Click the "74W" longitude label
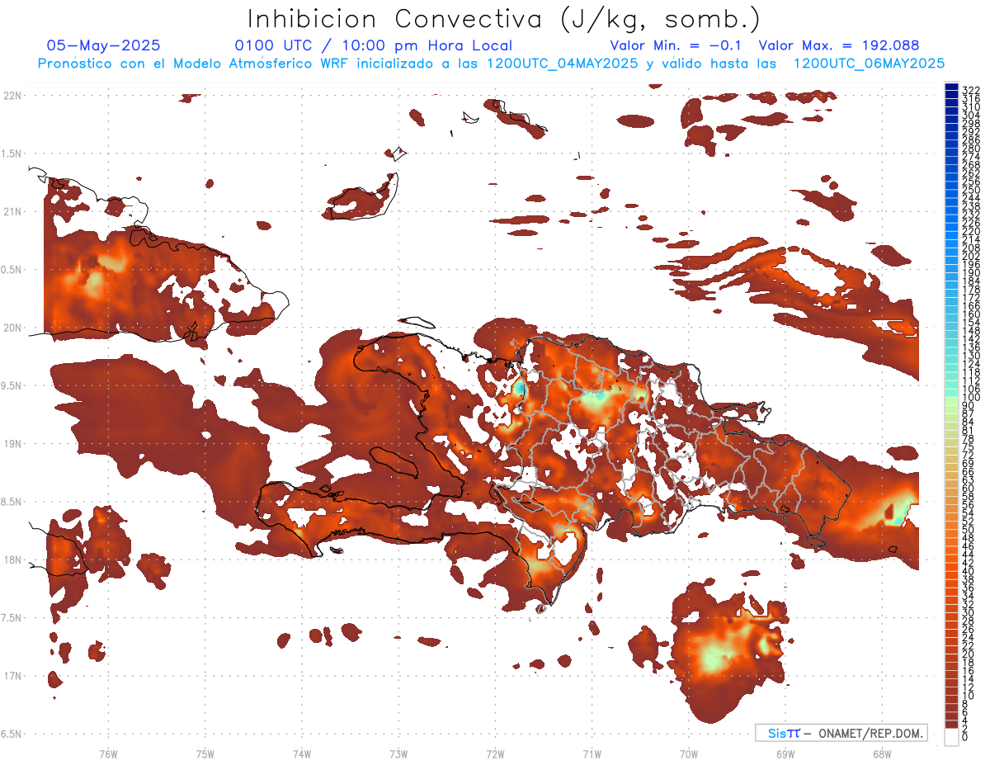Viewport: 990px width, 765px height. point(302,753)
